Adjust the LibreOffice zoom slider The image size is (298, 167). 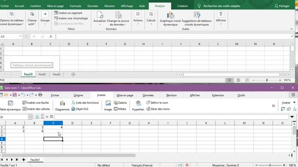pyautogui.click(x=270, y=165)
